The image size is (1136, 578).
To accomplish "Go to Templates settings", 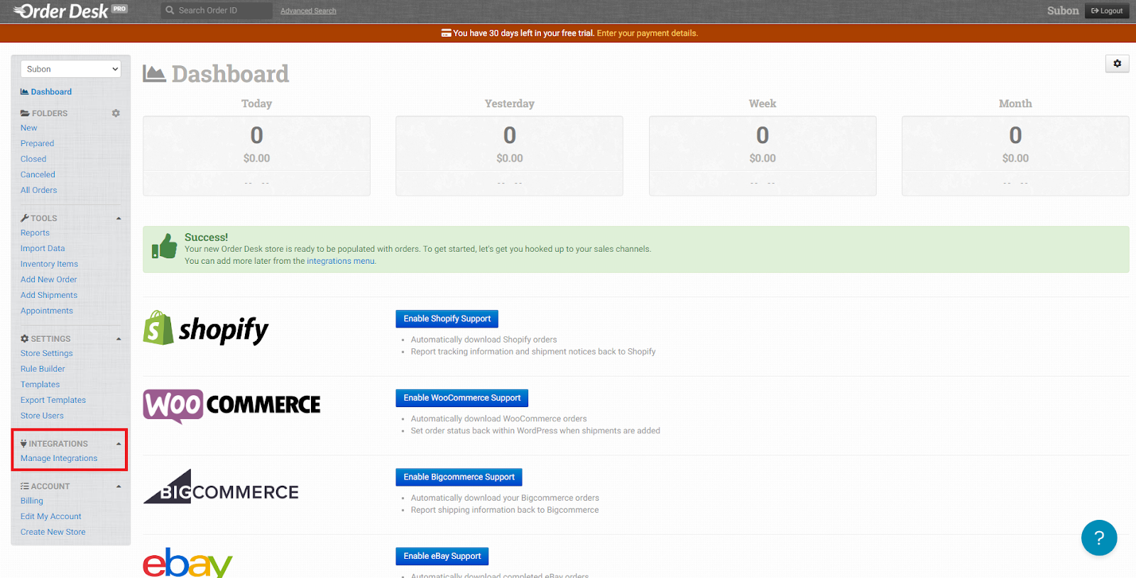I will (40, 385).
